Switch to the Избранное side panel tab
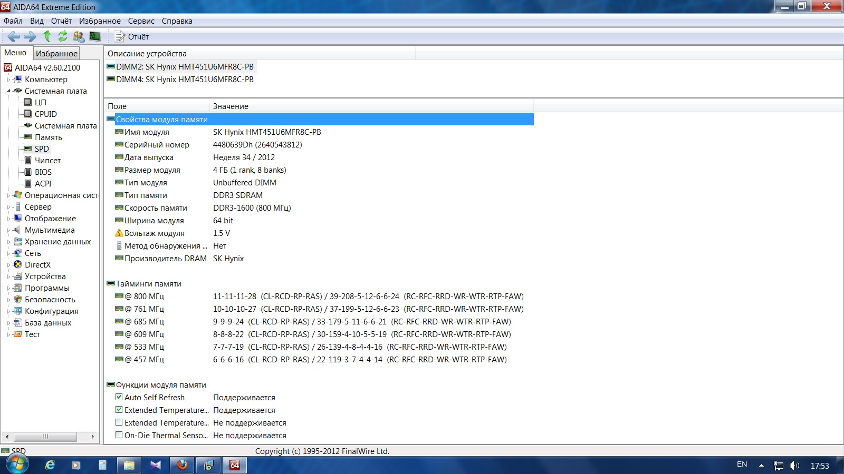This screenshot has height=474, width=844. coord(56,53)
